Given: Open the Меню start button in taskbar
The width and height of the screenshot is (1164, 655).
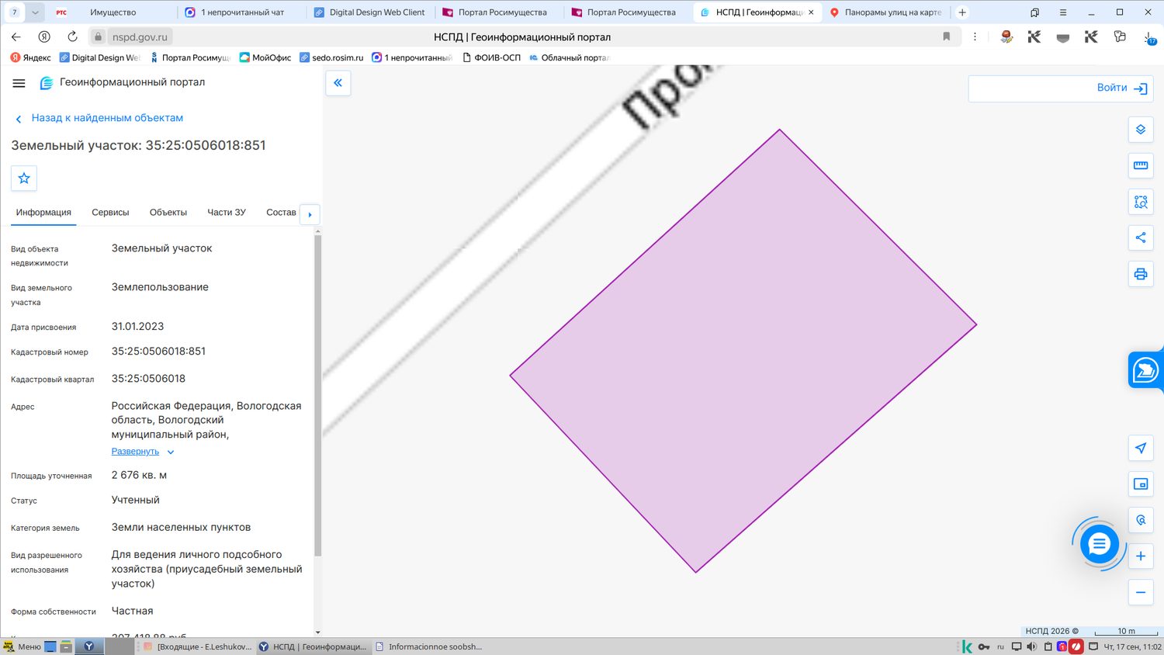Looking at the screenshot, I should pos(22,646).
